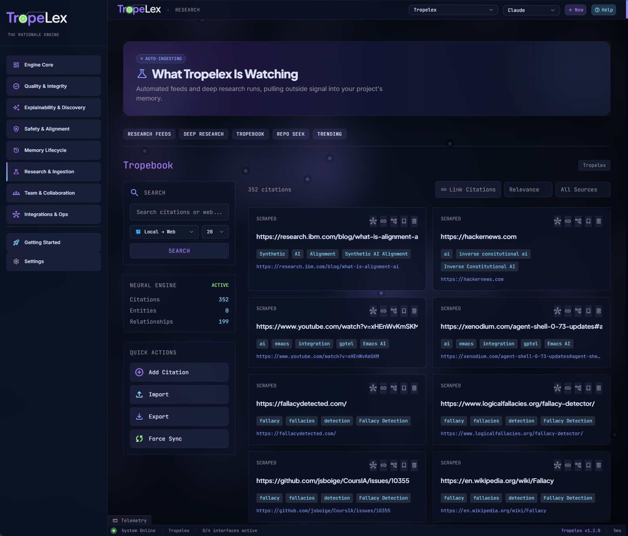Viewport: 628px width, 536px height.
Task: Click the Telemetry panel icon in the footer
Action: [115, 521]
